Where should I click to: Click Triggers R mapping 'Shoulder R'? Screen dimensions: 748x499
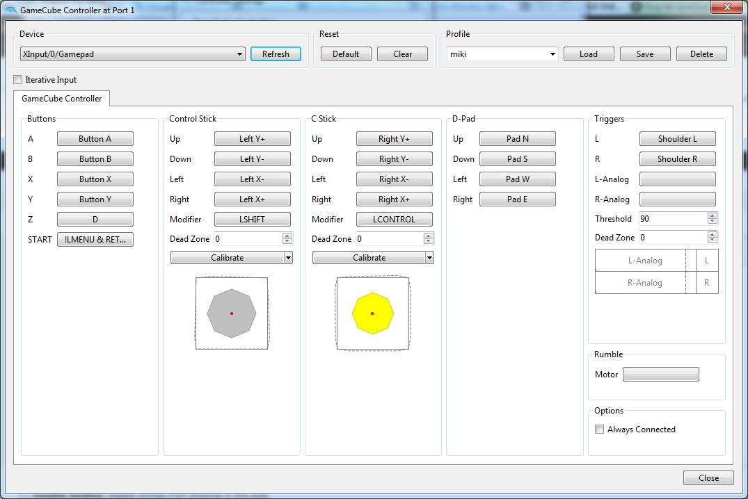[678, 158]
